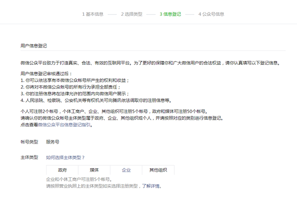Choose 政府 as the entity type

click(62, 170)
